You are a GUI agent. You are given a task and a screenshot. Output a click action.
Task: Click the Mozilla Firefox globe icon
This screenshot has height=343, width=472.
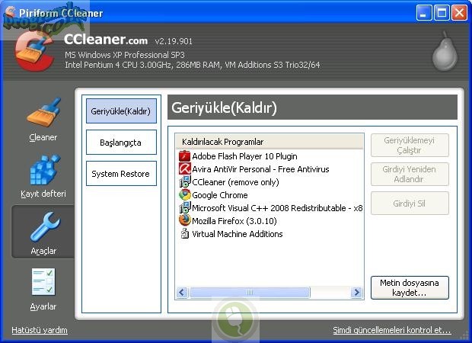(184, 220)
